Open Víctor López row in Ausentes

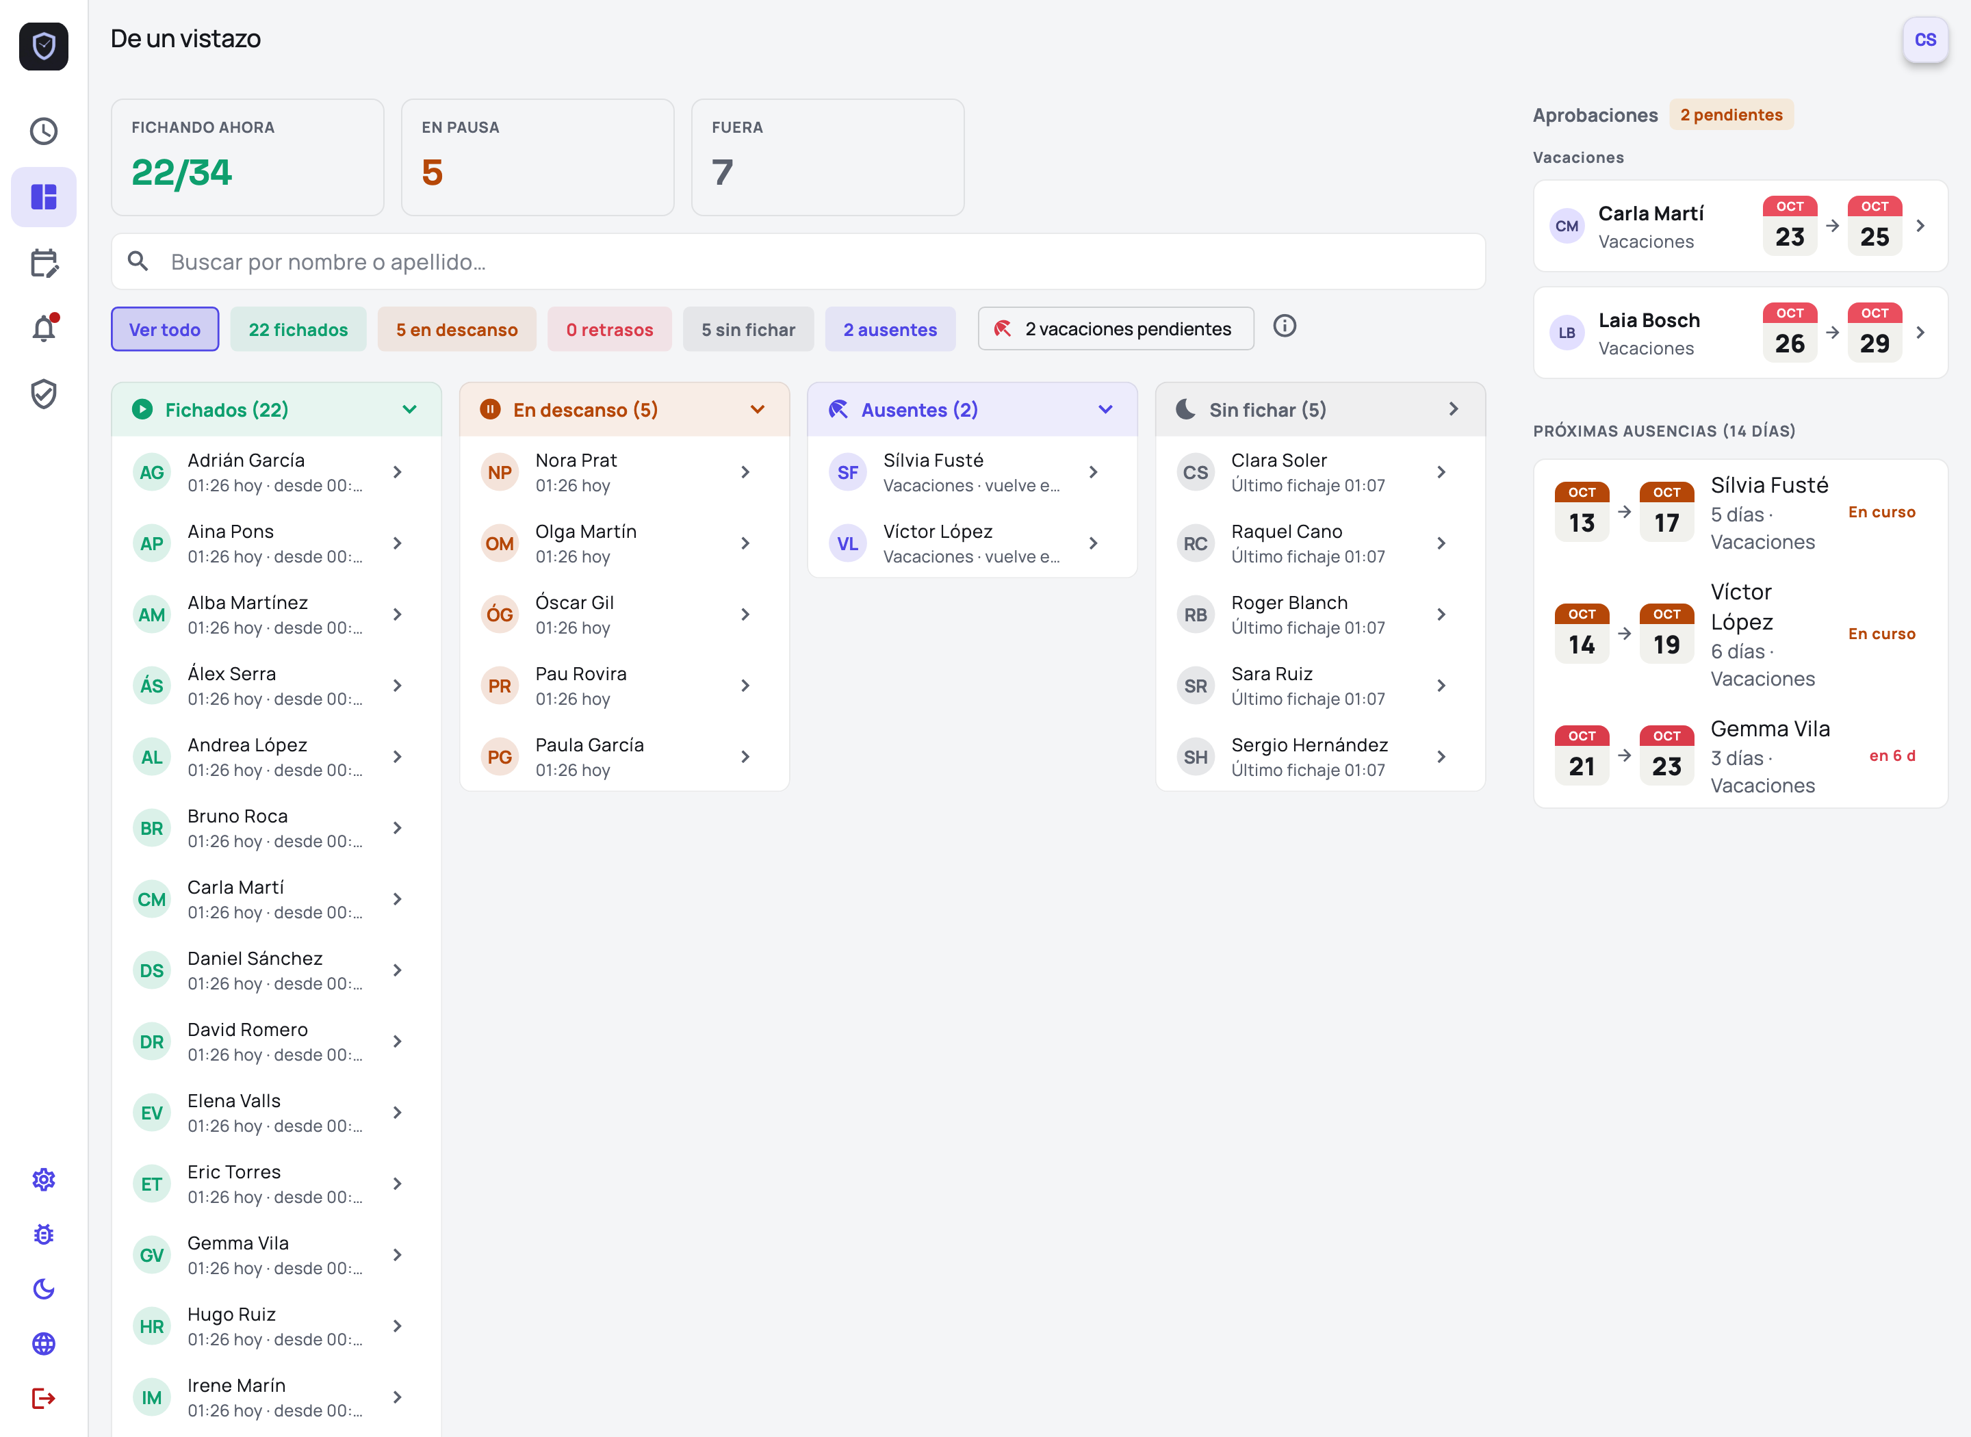coord(972,543)
